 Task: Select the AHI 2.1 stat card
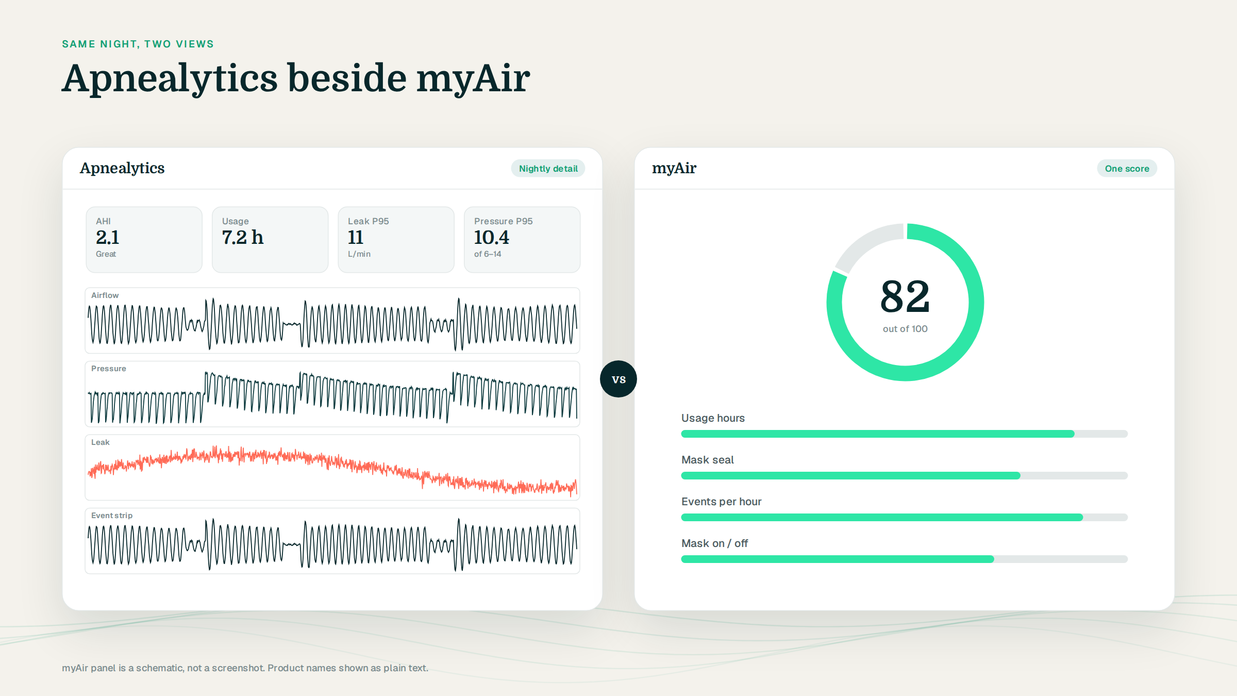144,240
